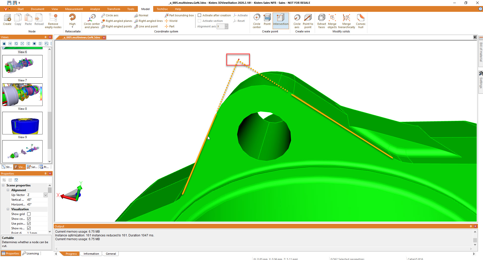Select World coordinate system
The image size is (483, 260).
171,21
